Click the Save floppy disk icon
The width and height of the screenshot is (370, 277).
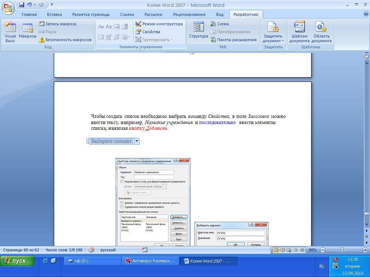tap(22, 4)
